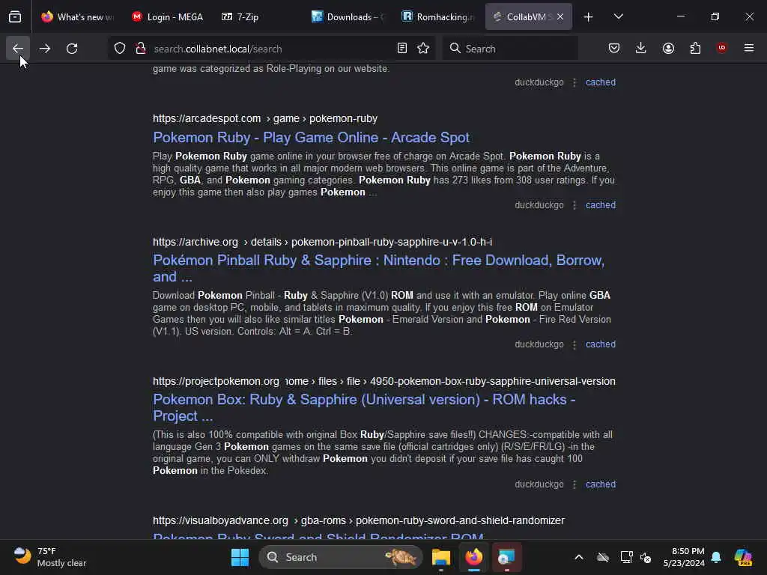Open Copilot preview icon

click(x=743, y=557)
